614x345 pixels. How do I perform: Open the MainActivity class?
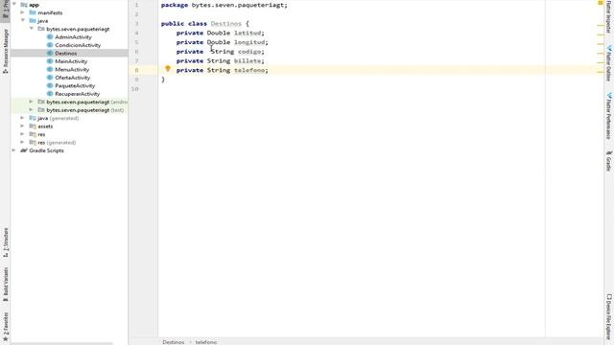(71, 61)
